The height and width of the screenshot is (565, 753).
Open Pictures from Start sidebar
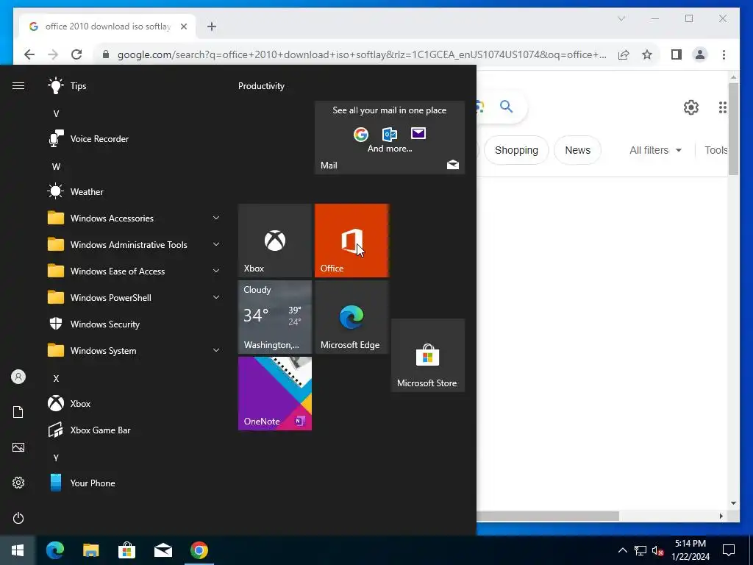(18, 447)
